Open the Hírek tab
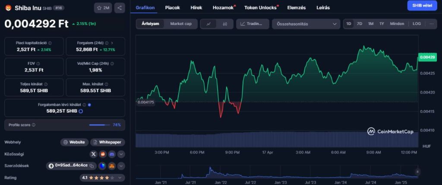The width and height of the screenshot is (442, 185). tap(196, 8)
